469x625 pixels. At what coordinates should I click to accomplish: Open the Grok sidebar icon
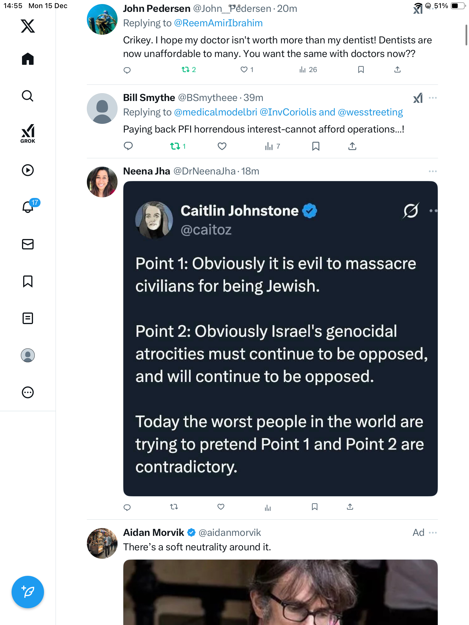click(28, 133)
